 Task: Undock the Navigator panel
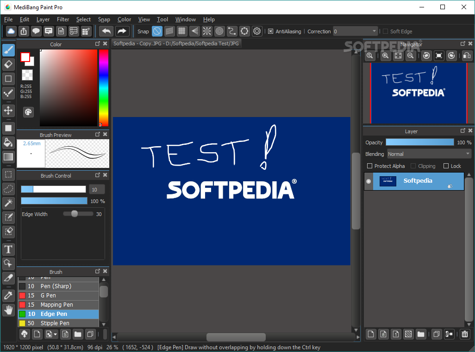pyautogui.click(x=463, y=43)
